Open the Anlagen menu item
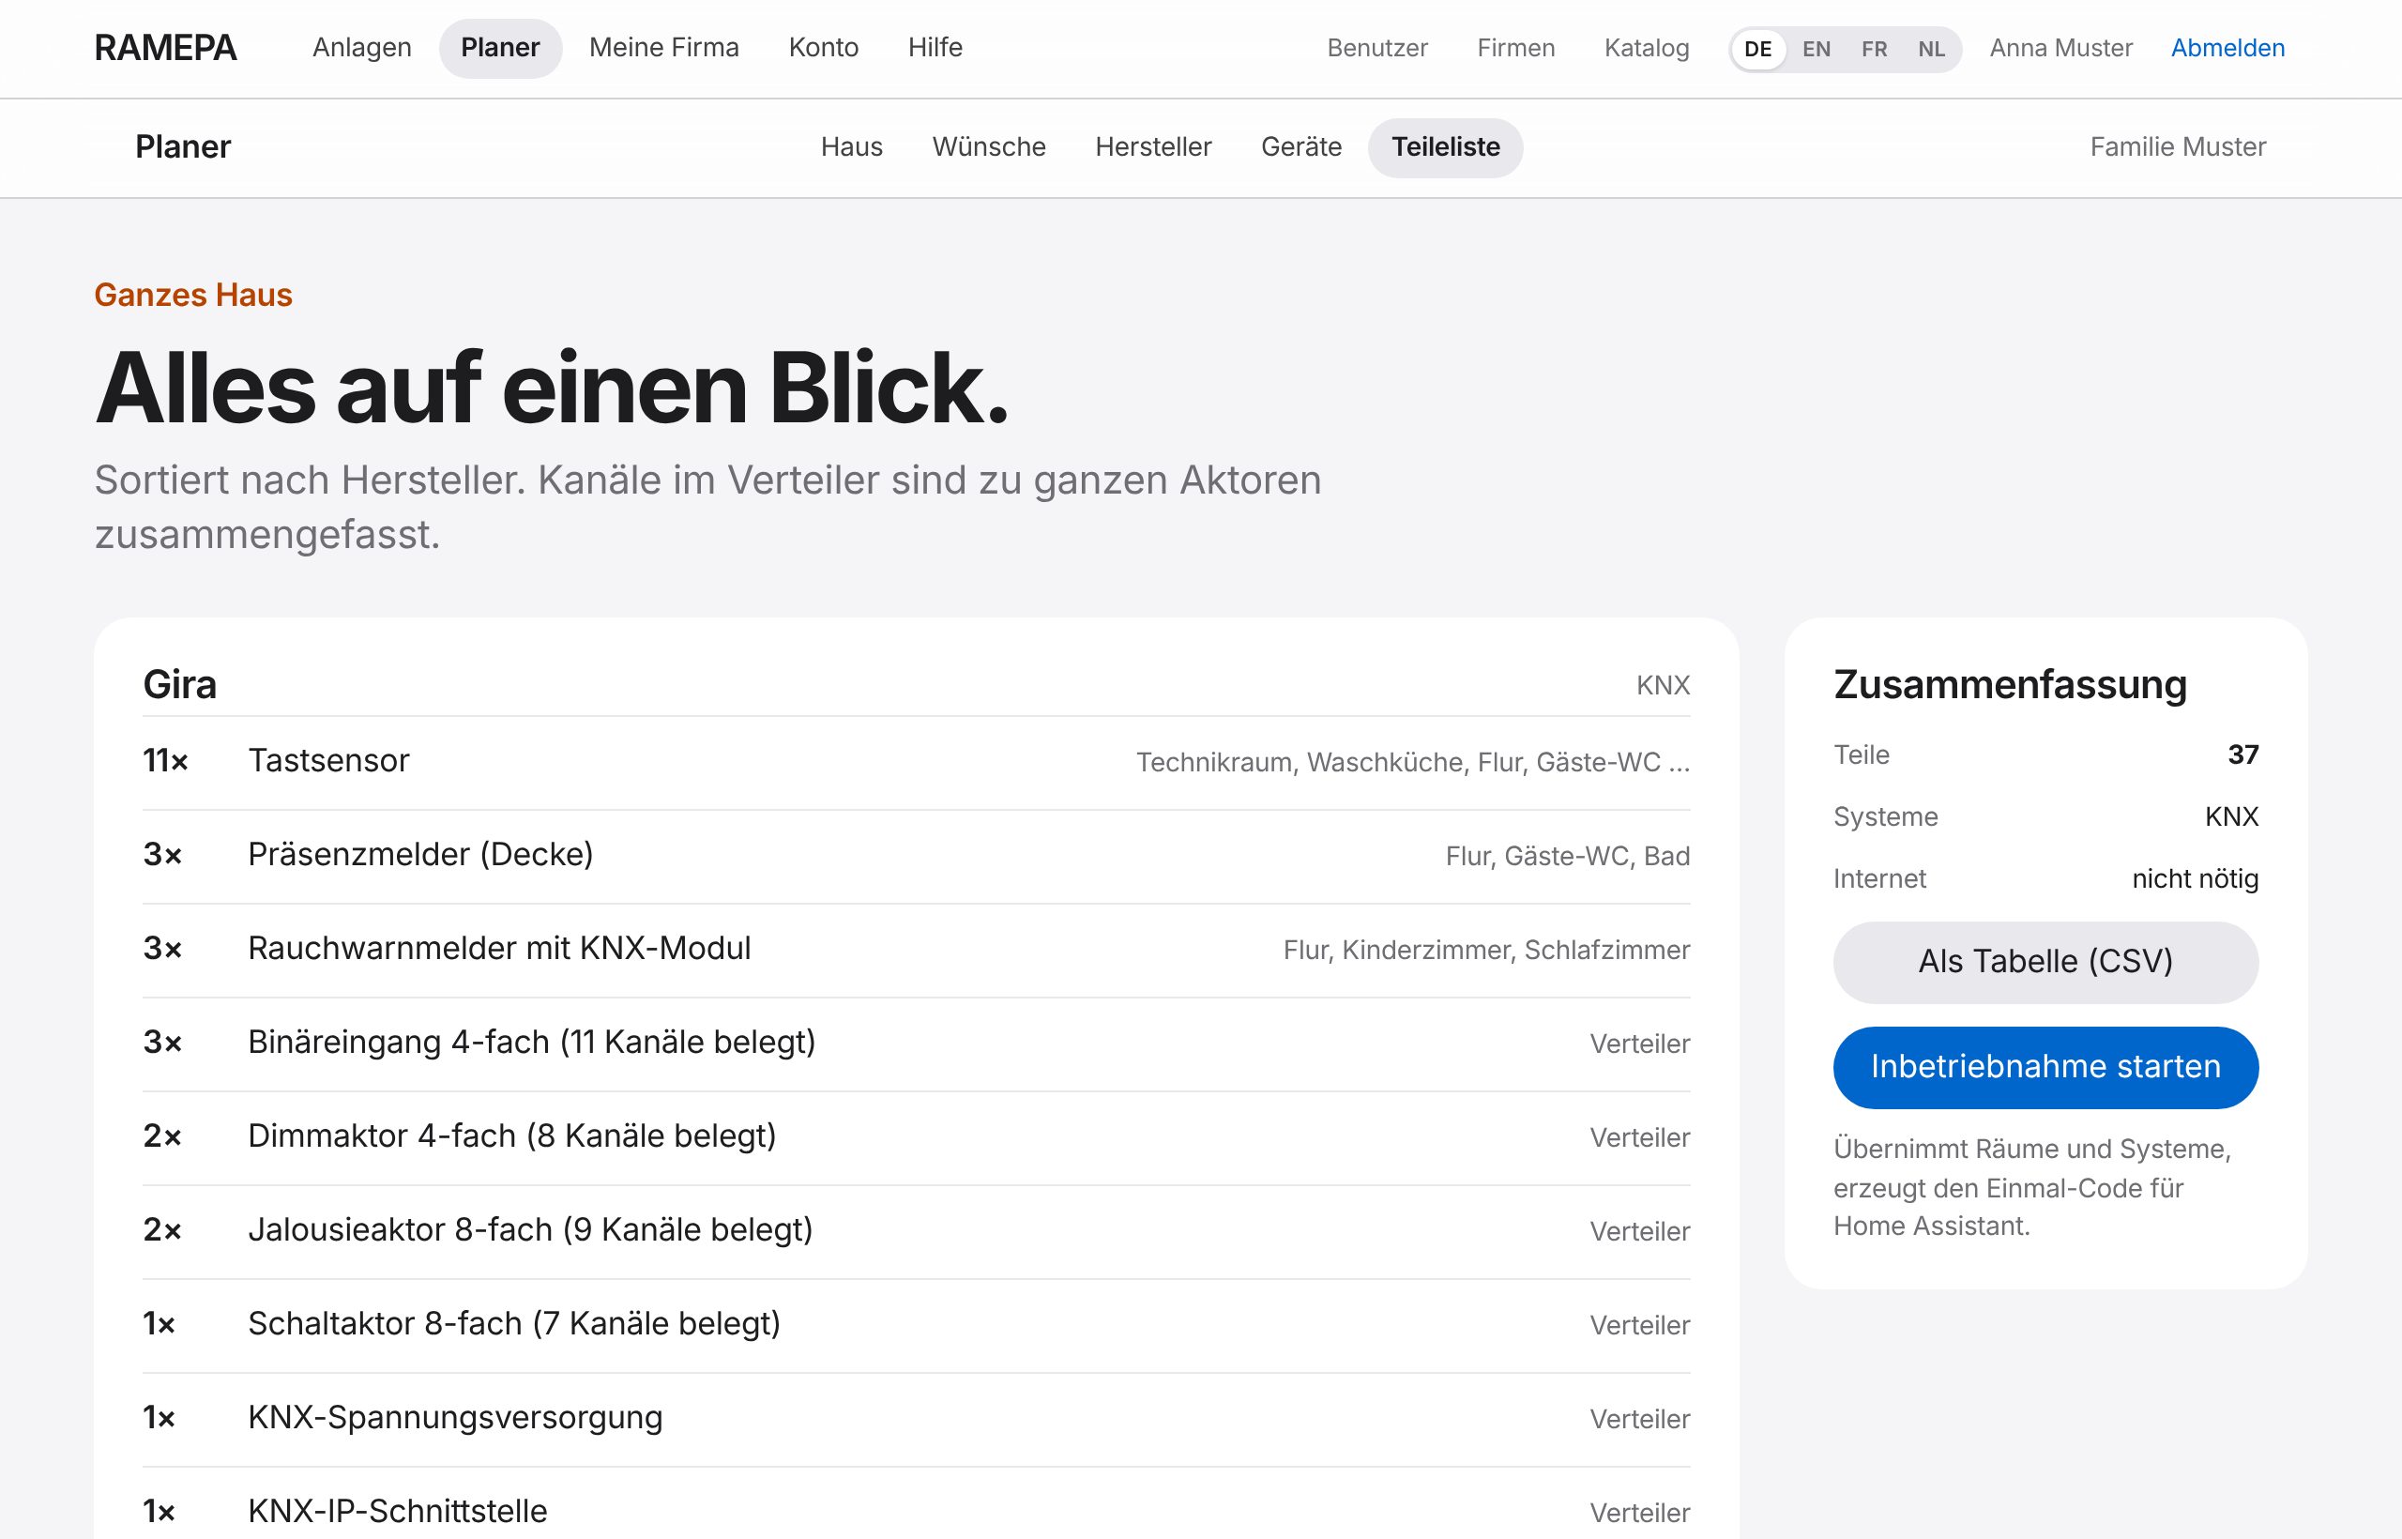Viewport: 2402px width, 1539px height. coord(361,48)
